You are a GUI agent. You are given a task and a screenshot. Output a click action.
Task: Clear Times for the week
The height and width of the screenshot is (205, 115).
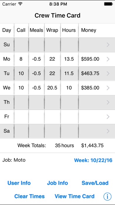tap(29, 196)
